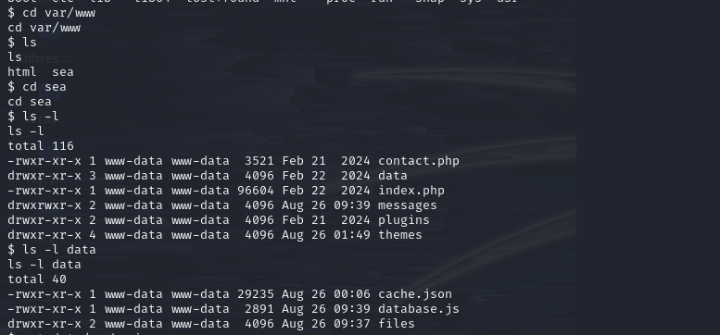Image resolution: width=720 pixels, height=335 pixels.
Task: Select the themes directory name
Action: (400, 235)
